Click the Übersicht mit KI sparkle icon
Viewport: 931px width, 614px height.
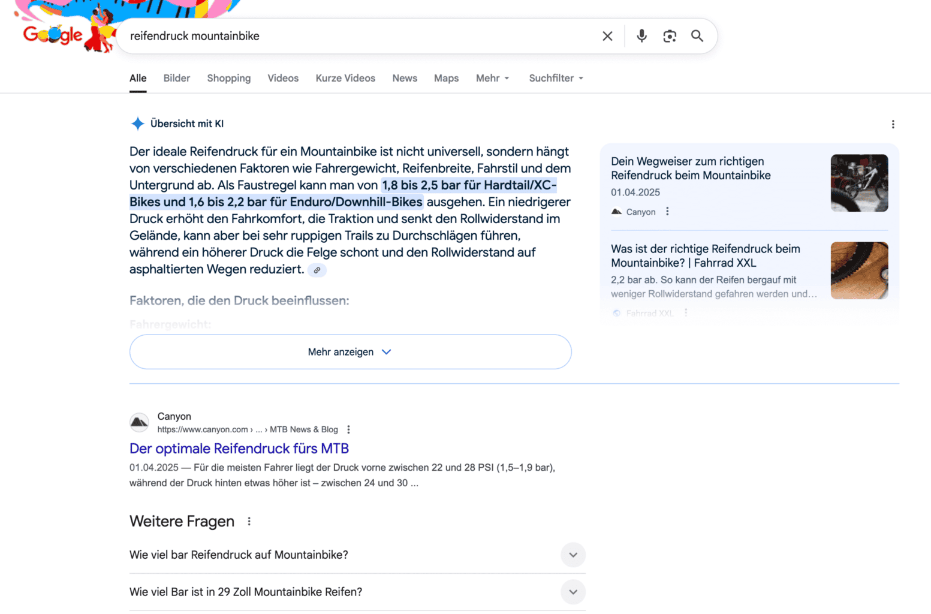click(x=138, y=124)
